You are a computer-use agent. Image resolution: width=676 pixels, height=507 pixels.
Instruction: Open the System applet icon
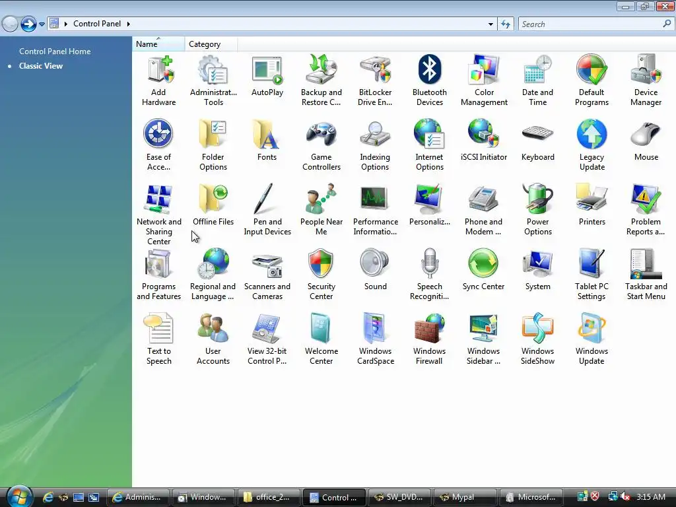(x=537, y=270)
